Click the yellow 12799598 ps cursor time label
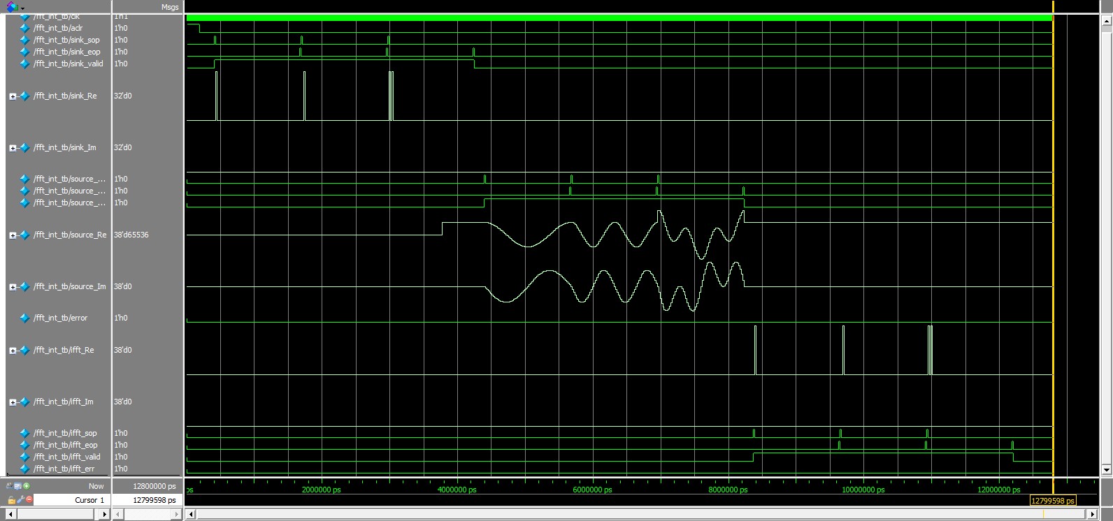Screen dimensions: 1113x521 [x=1052, y=501]
